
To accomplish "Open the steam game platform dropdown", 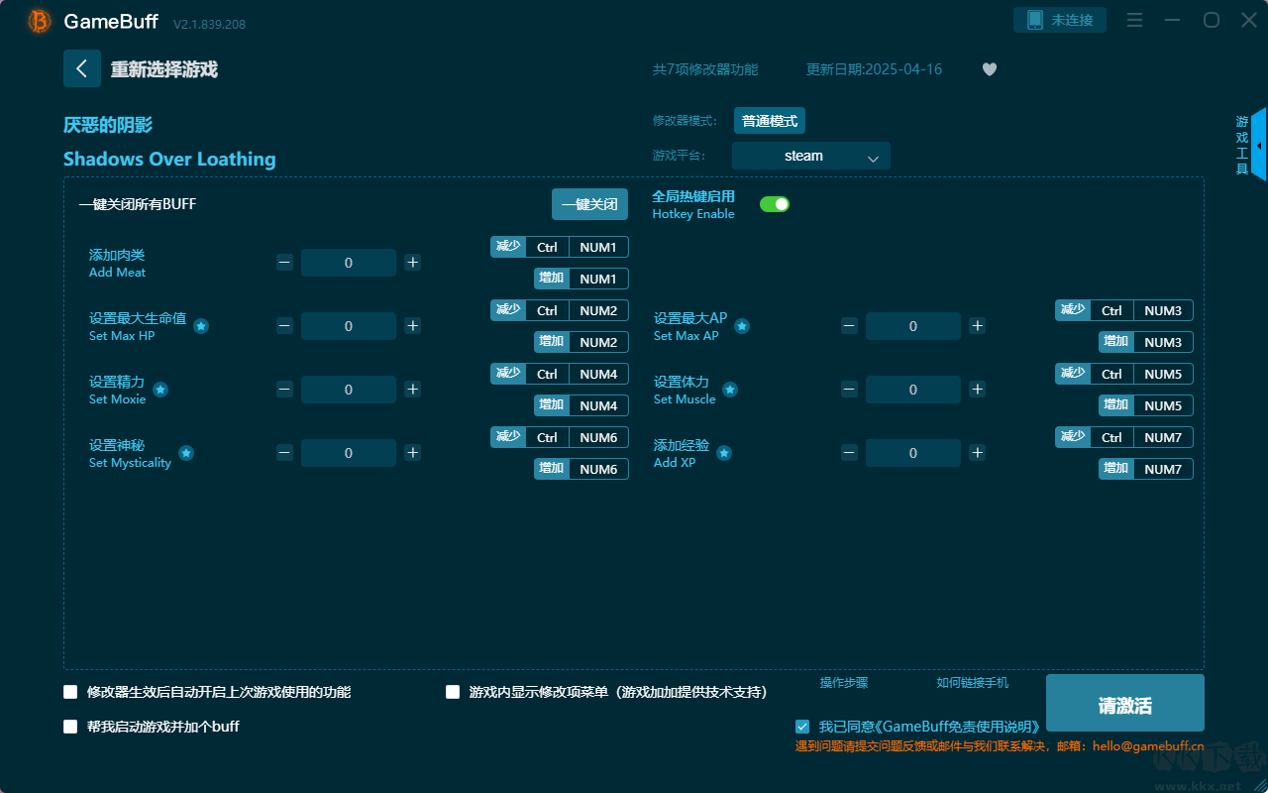I will point(810,156).
